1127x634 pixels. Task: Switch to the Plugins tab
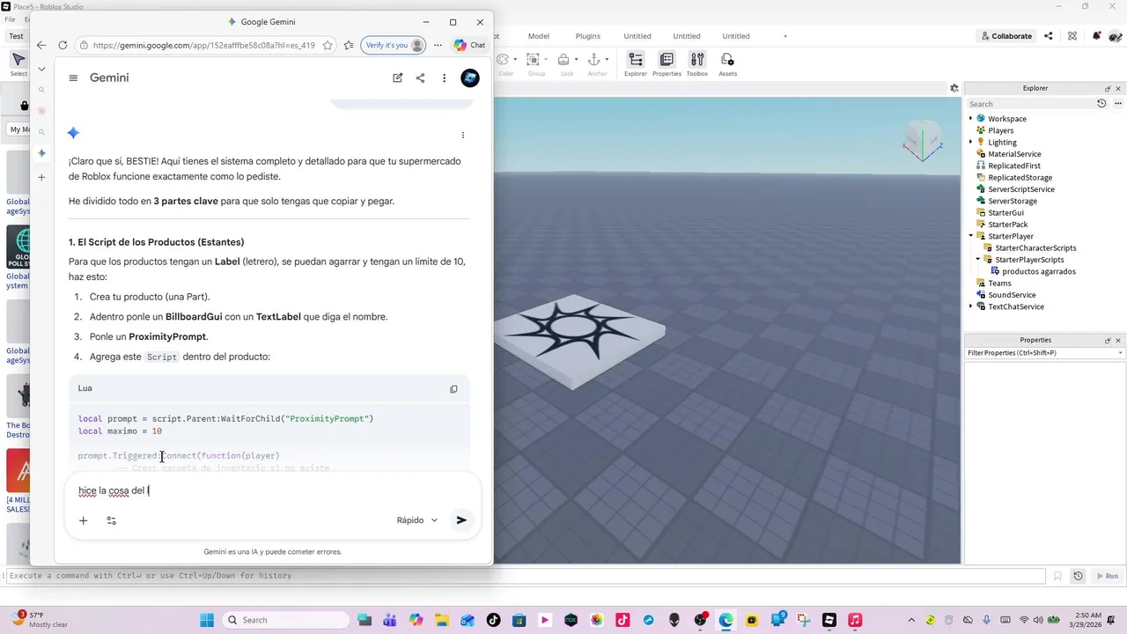588,36
